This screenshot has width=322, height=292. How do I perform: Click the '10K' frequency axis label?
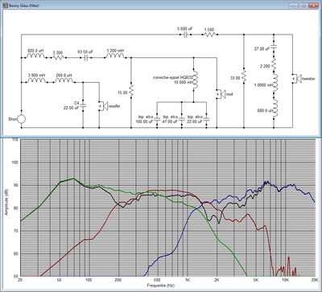(285, 280)
